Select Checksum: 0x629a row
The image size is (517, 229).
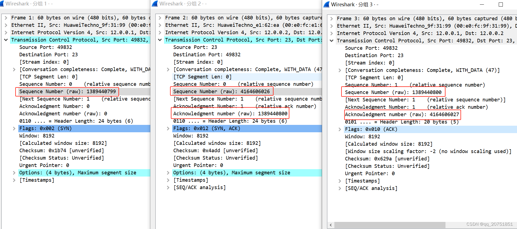[387, 159]
